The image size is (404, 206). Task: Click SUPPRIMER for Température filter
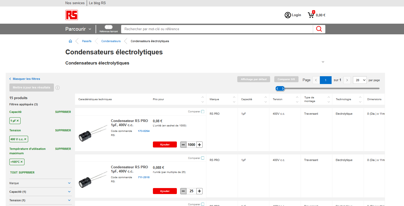tap(63, 149)
